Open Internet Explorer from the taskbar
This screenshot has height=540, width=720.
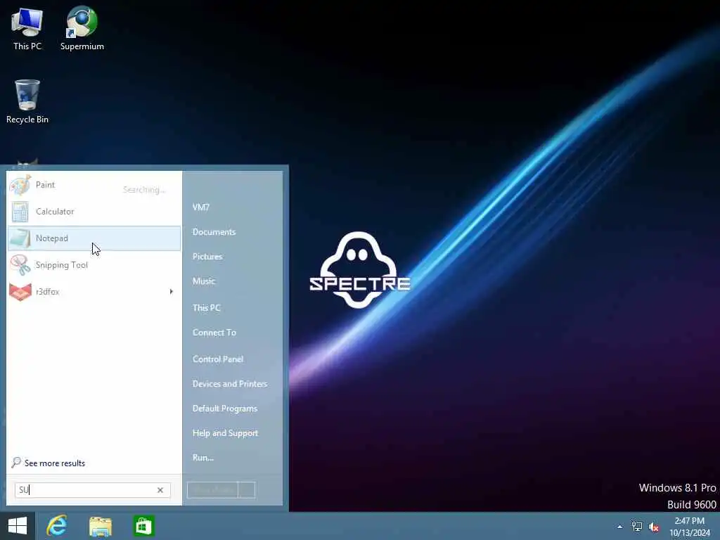click(x=57, y=526)
